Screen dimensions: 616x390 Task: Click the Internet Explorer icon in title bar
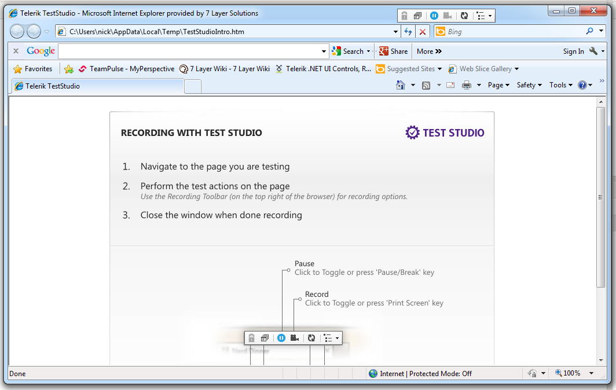tap(13, 13)
